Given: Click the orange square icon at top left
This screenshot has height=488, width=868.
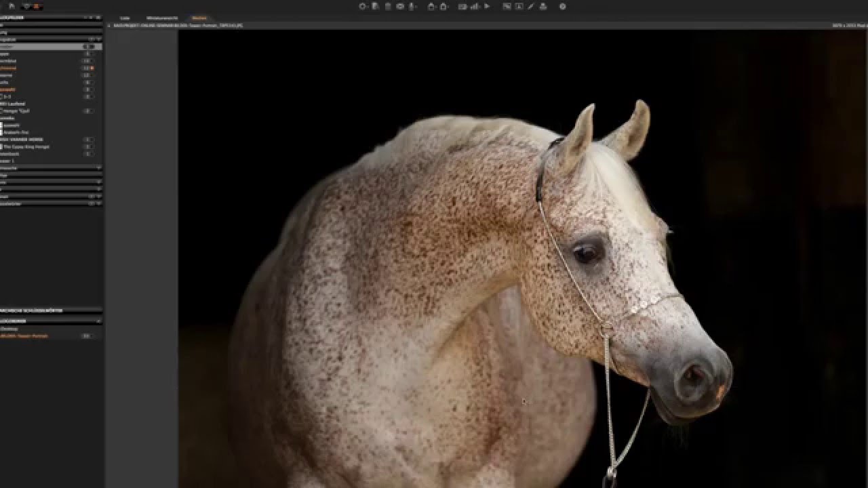Looking at the screenshot, I should (x=37, y=6).
